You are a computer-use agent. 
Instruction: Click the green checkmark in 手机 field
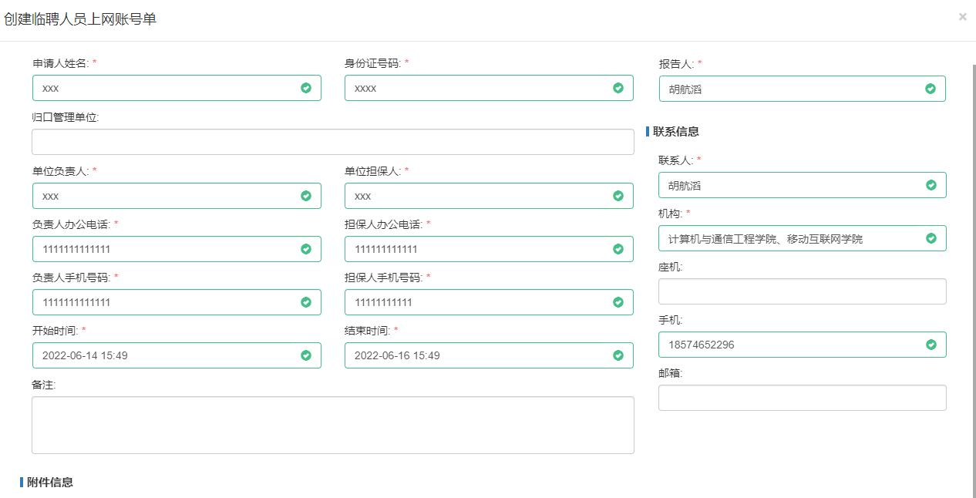click(x=931, y=345)
